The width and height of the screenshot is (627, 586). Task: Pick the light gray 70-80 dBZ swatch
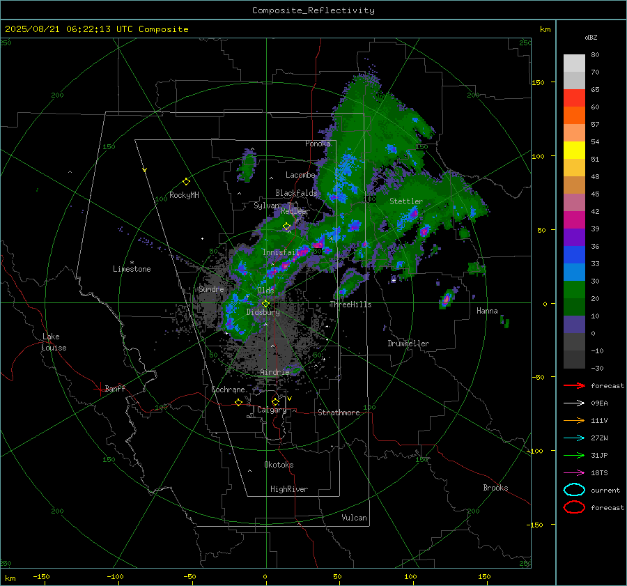coord(574,63)
